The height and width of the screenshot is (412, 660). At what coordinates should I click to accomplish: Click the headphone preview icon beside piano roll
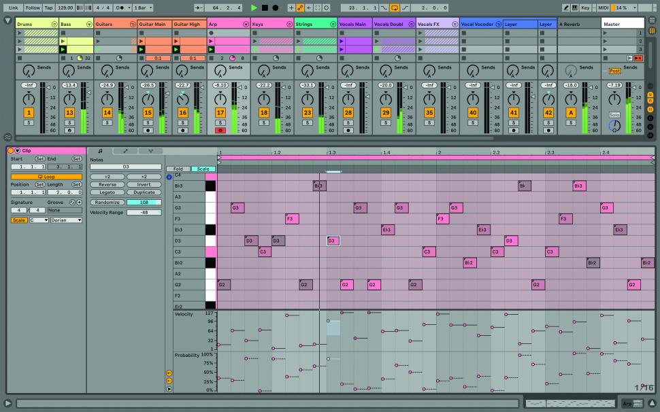pyautogui.click(x=169, y=177)
